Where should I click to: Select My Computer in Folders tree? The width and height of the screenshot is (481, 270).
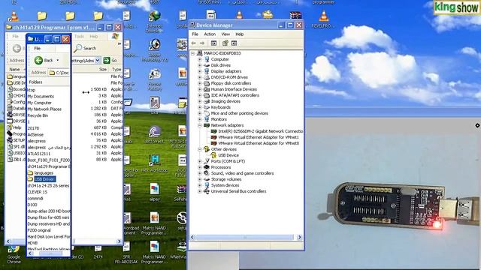click(40, 103)
